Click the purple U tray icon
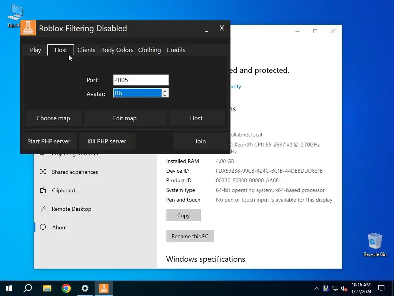This screenshot has height=296, width=394. coord(326,288)
